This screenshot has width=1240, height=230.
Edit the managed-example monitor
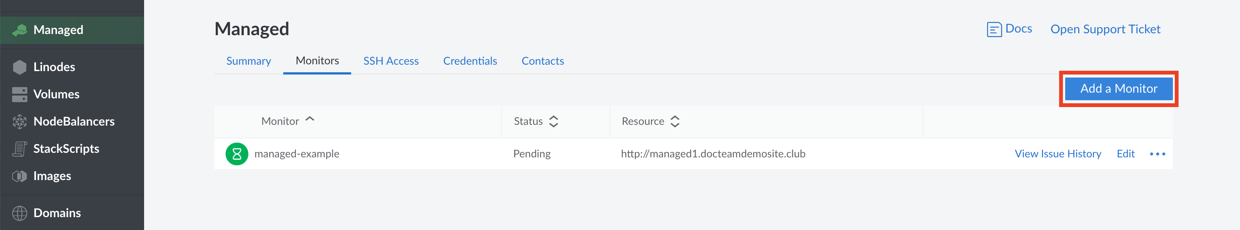pyautogui.click(x=1125, y=154)
